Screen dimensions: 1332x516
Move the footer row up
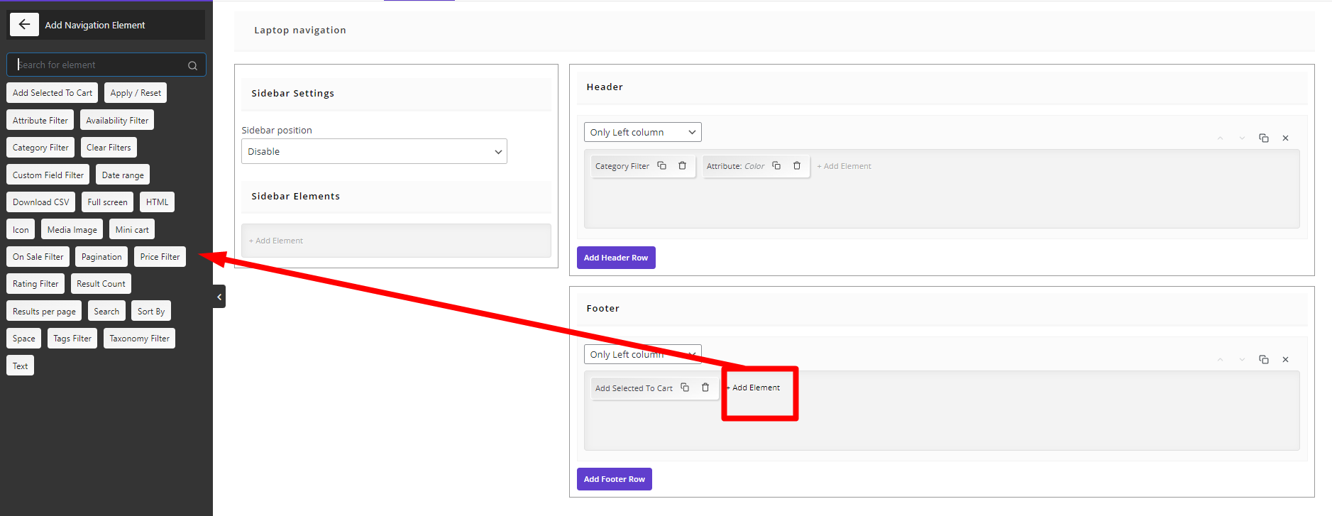coord(1220,360)
